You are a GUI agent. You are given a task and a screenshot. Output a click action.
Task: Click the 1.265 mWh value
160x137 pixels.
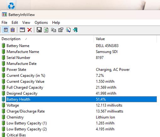[105, 123]
